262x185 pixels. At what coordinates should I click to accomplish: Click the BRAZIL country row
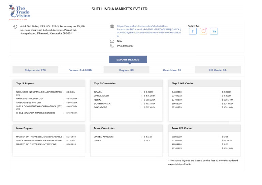[x=125, y=92]
